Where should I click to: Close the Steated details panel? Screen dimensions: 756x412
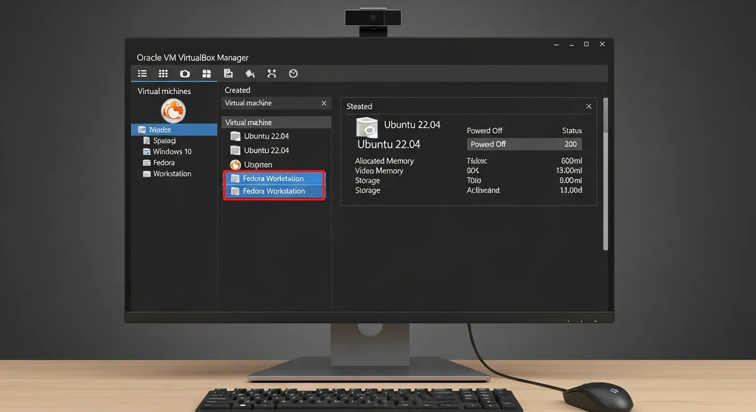588,106
